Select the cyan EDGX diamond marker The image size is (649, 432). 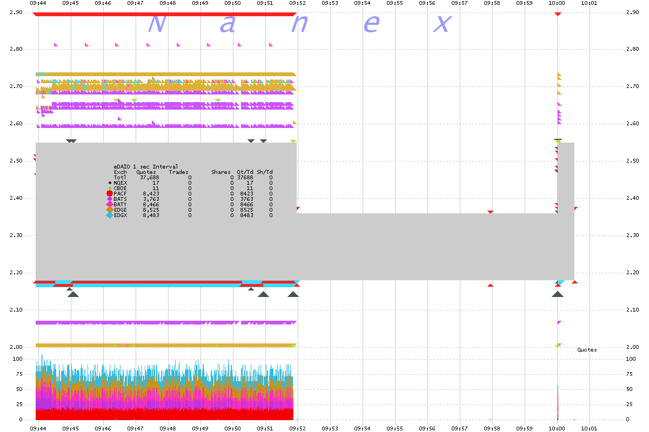110,215
